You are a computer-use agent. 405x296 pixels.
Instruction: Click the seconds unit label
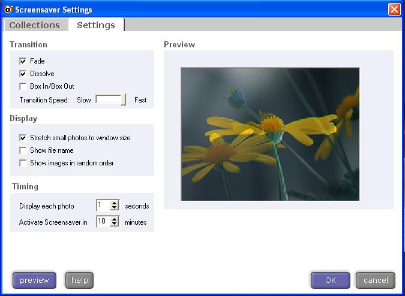(137, 206)
